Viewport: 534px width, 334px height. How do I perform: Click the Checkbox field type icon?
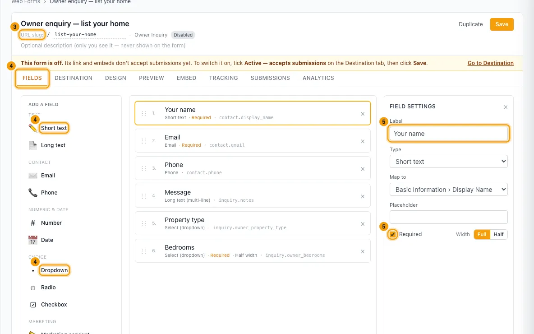point(32,305)
